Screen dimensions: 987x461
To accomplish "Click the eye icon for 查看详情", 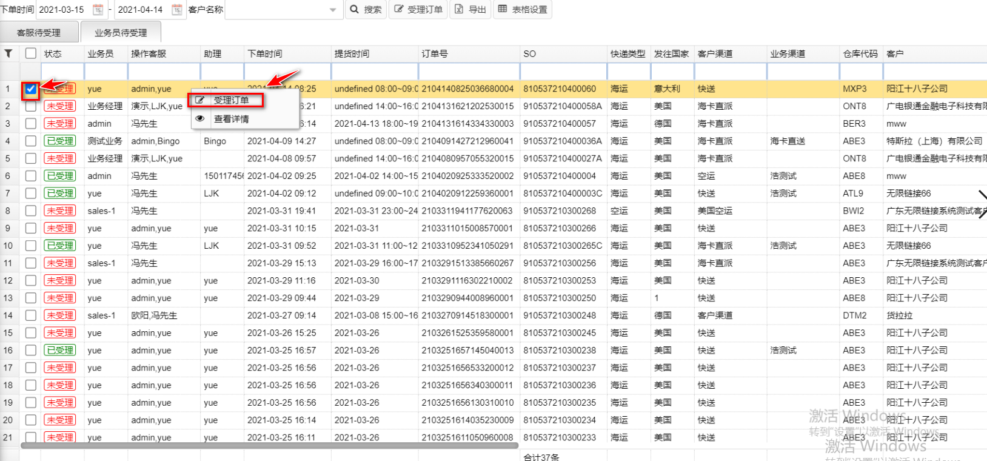I will click(200, 119).
